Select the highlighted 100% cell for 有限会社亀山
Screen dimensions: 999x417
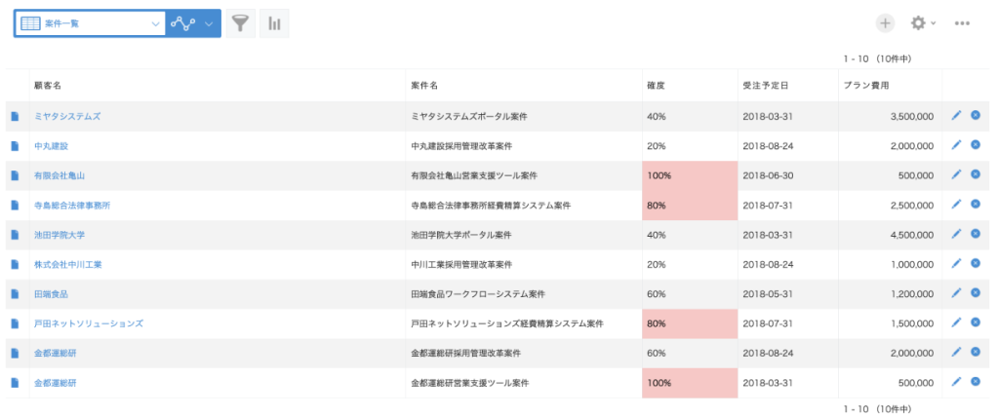pyautogui.click(x=690, y=175)
